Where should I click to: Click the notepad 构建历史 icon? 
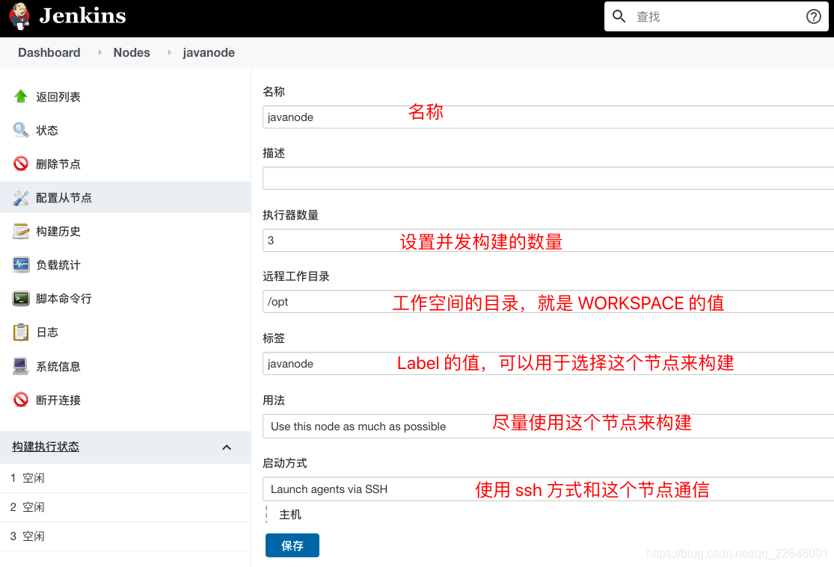pyautogui.click(x=21, y=231)
